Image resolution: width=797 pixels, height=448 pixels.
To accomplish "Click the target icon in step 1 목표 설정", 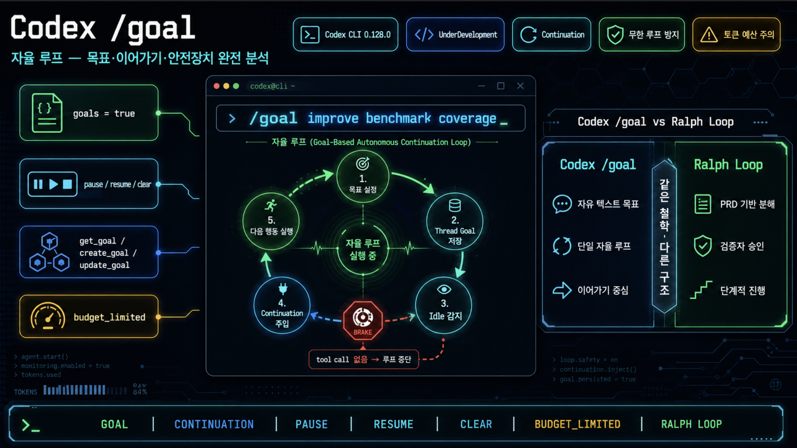I will [x=363, y=164].
